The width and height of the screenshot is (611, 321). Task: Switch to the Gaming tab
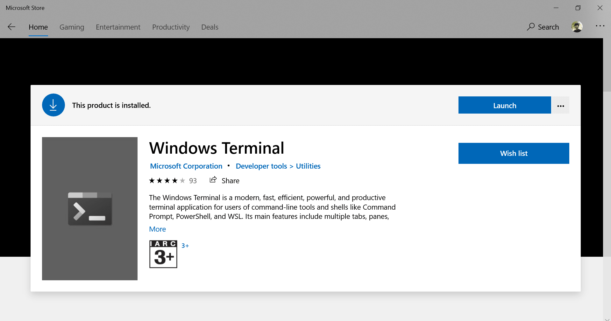72,27
